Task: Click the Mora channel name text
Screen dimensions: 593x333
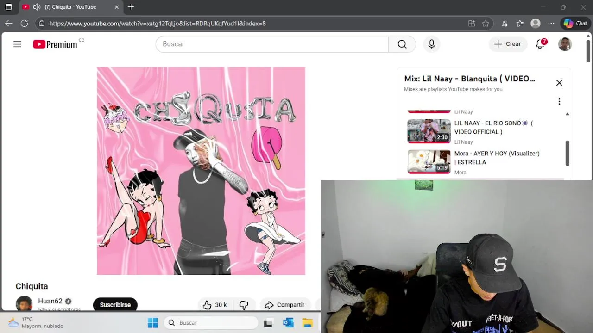Action: [x=461, y=173]
